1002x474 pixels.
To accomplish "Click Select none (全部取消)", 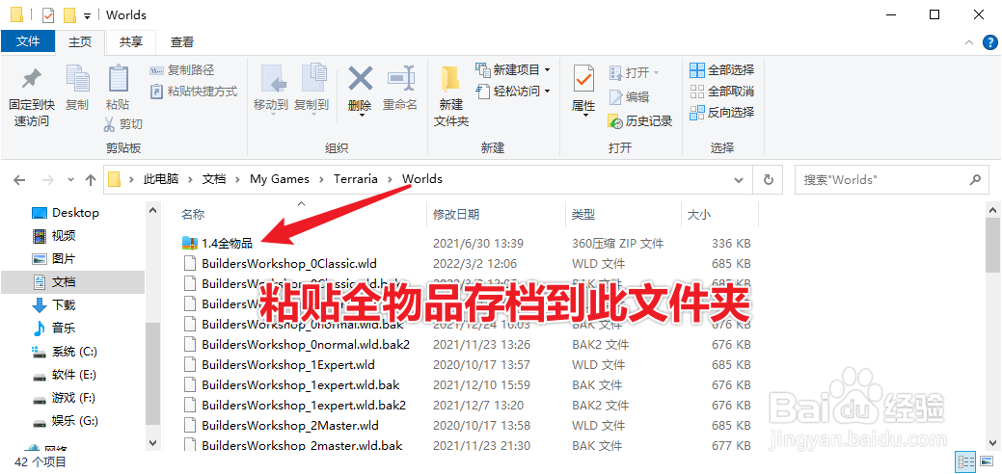I will coord(722,91).
